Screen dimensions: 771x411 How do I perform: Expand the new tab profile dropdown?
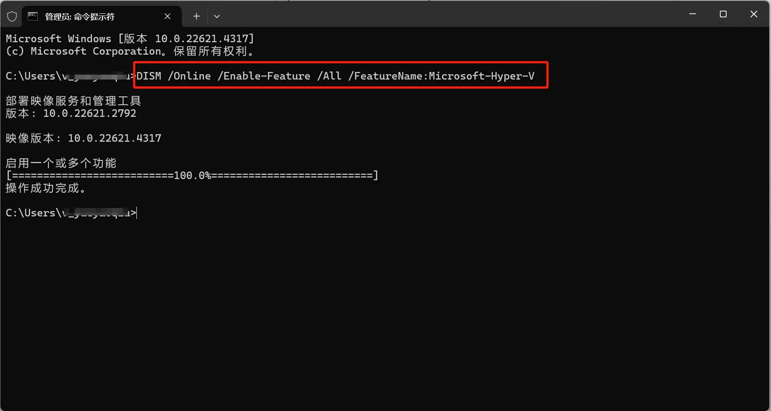pyautogui.click(x=217, y=16)
